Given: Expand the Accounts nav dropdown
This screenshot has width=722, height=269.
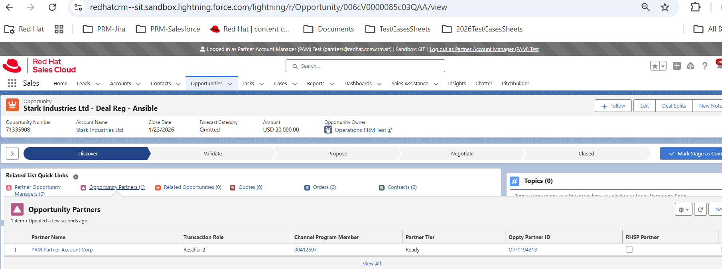Looking at the screenshot, I should point(138,84).
